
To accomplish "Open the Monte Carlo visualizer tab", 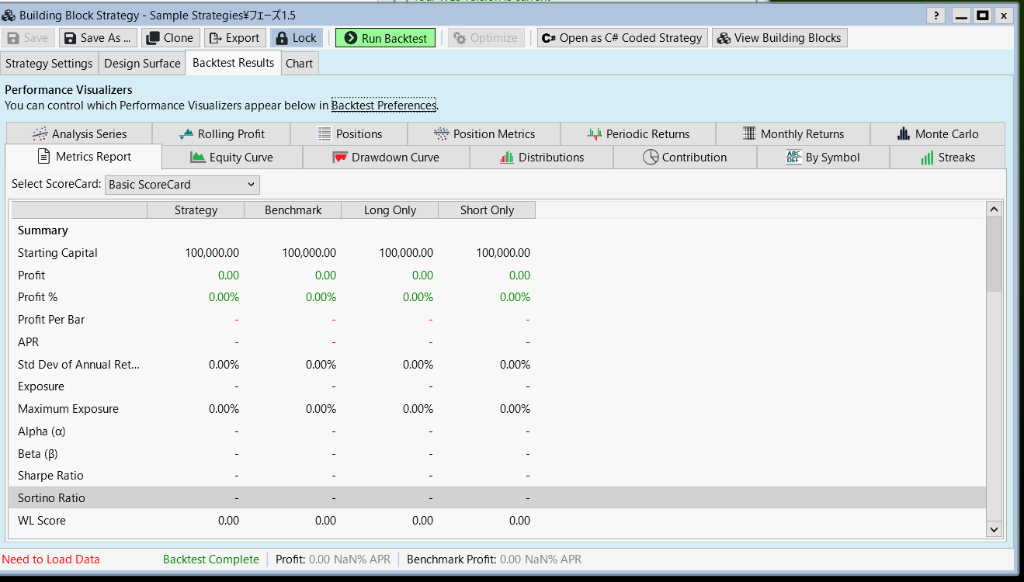I will (x=937, y=134).
